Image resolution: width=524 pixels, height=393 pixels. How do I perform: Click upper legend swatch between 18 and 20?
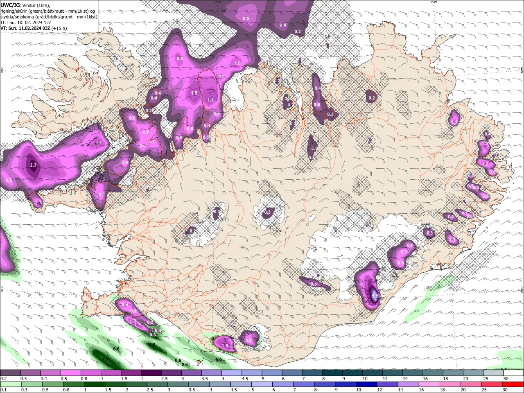[x=453, y=373]
